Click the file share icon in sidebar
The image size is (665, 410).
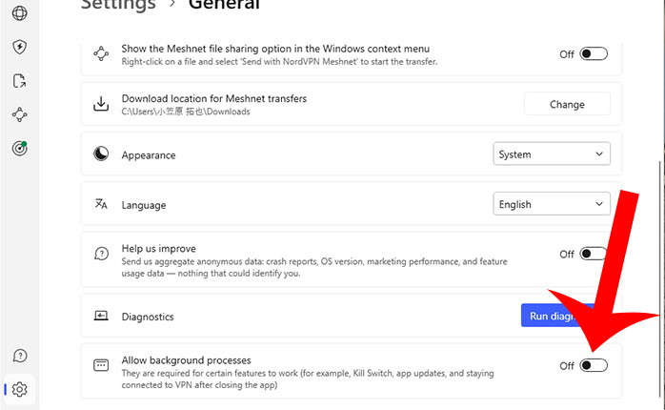click(x=20, y=81)
